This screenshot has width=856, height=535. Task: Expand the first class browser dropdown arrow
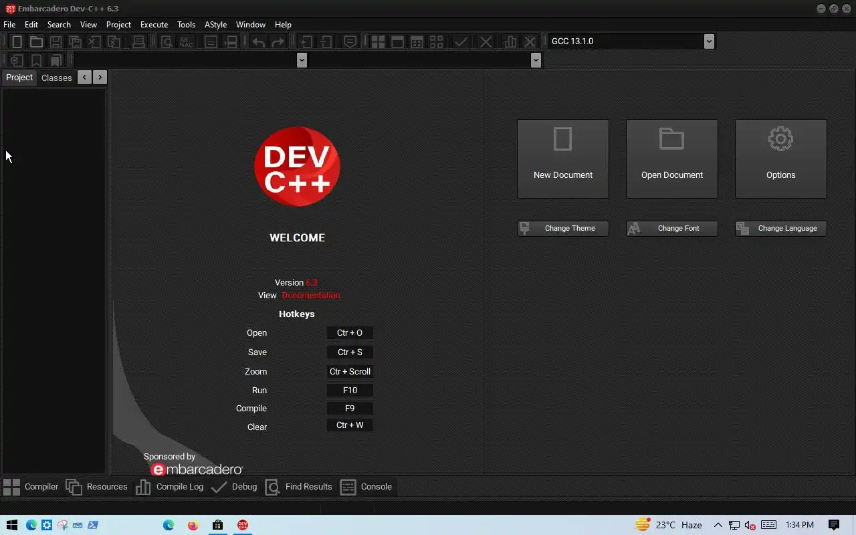click(x=302, y=60)
